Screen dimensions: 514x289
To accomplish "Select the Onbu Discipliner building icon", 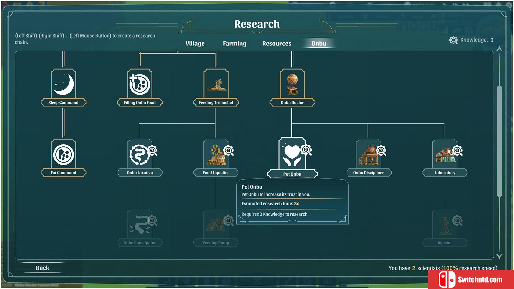I will pyautogui.click(x=369, y=155).
